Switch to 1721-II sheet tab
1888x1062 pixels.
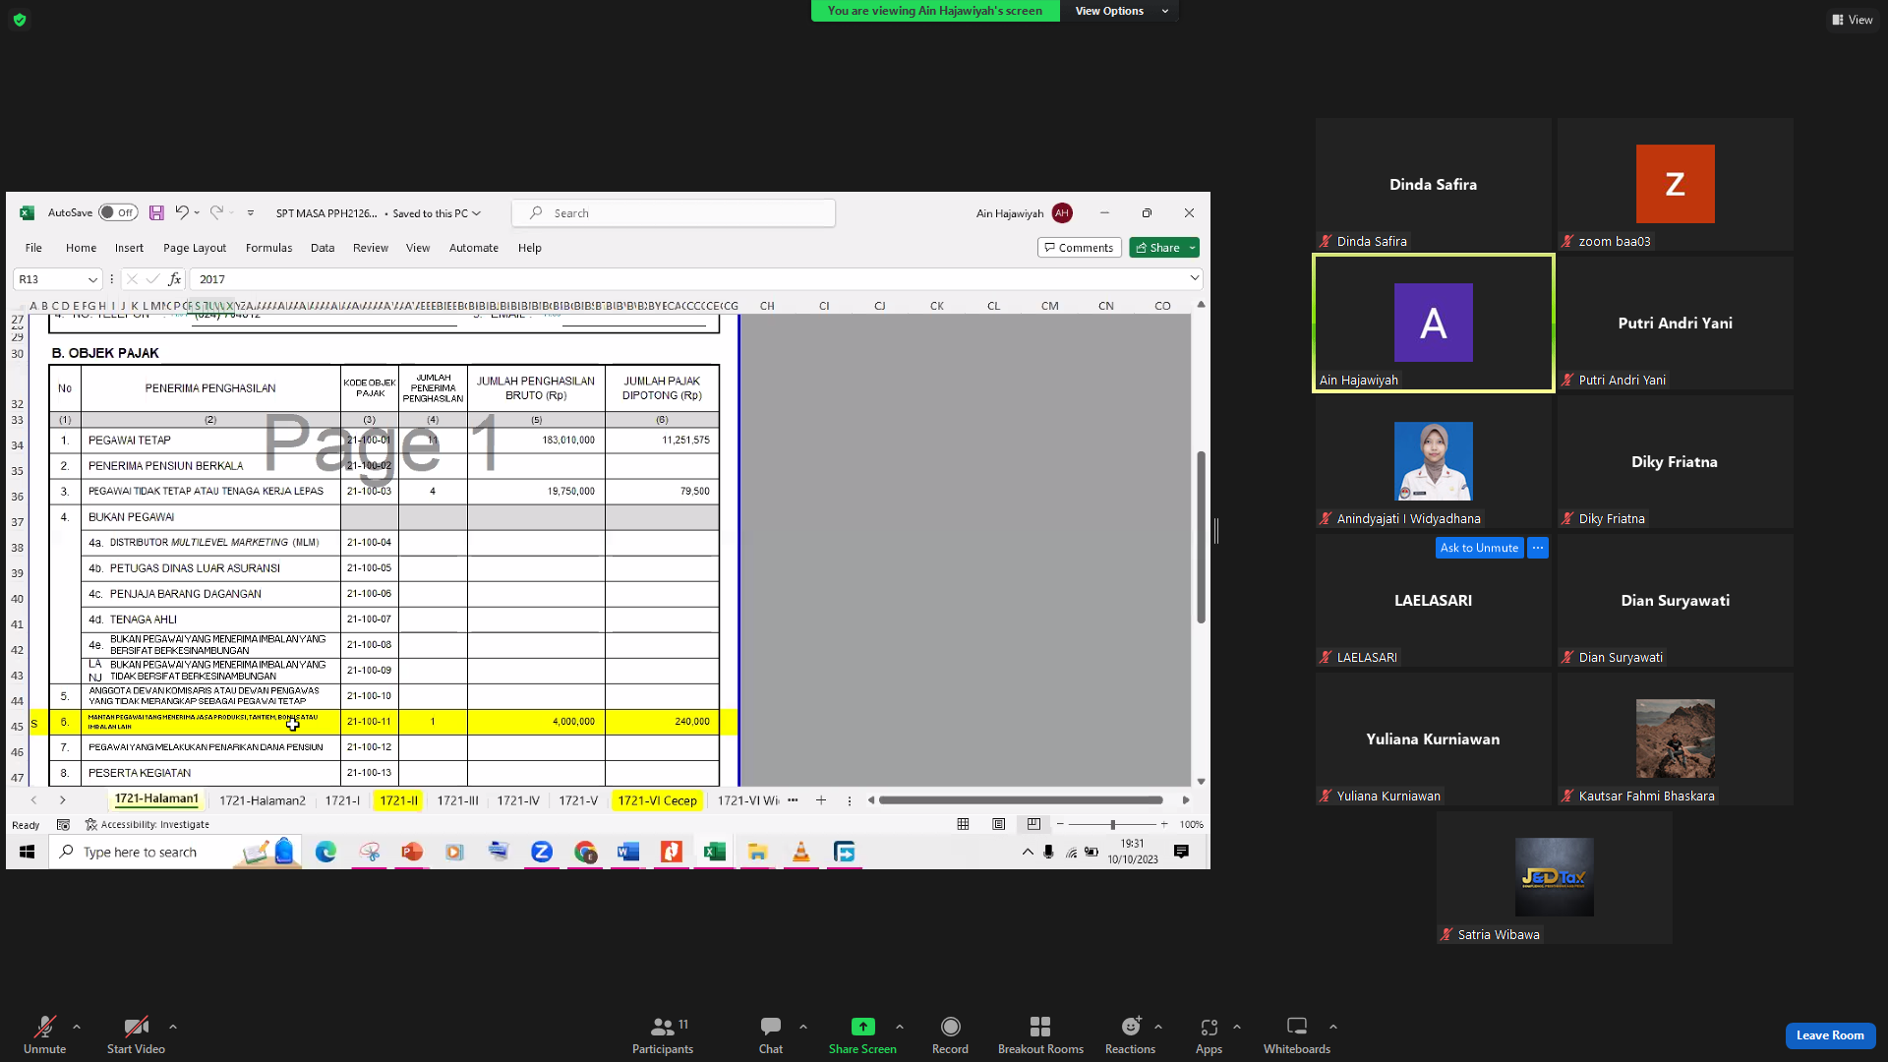coord(399,800)
